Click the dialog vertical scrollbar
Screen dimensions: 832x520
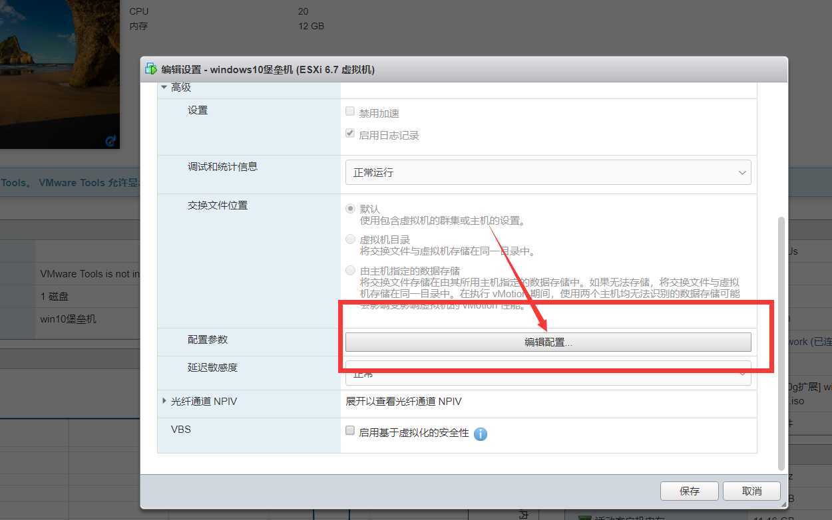click(781, 342)
